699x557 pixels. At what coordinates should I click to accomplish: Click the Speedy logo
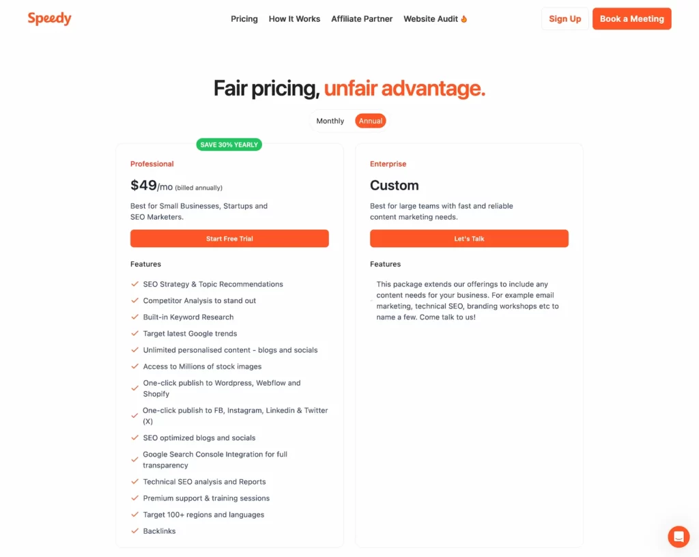(x=49, y=18)
